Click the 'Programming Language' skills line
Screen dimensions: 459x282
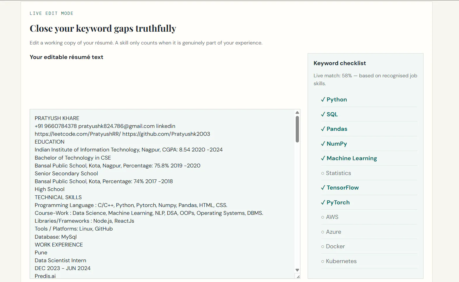(131, 205)
